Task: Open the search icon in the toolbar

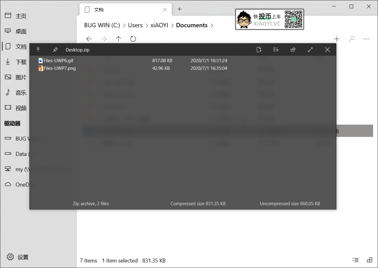Action: click(x=351, y=39)
